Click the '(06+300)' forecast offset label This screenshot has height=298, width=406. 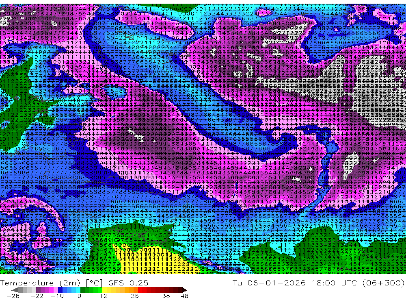click(x=384, y=283)
